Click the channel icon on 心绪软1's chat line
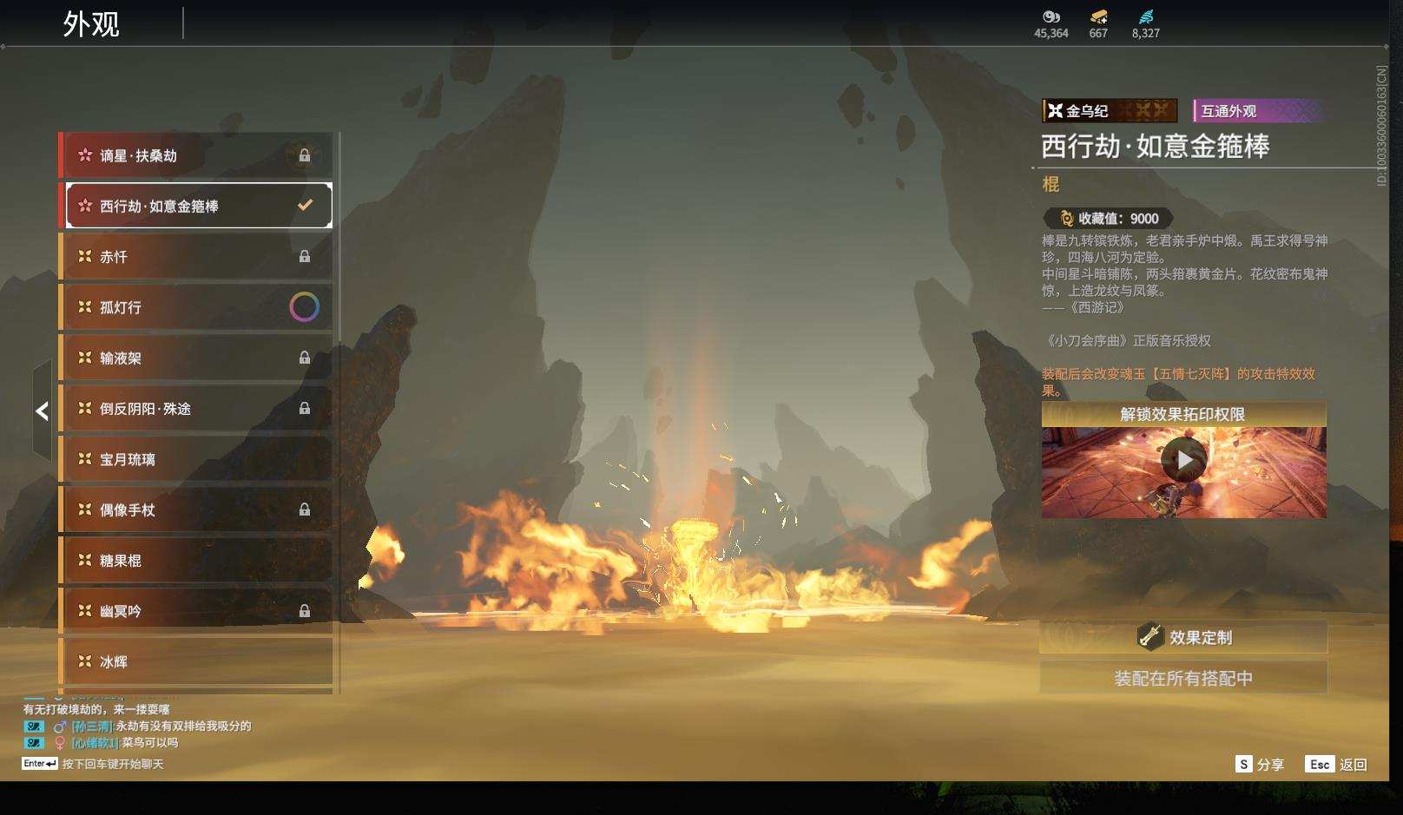The width and height of the screenshot is (1403, 815). click(x=34, y=743)
